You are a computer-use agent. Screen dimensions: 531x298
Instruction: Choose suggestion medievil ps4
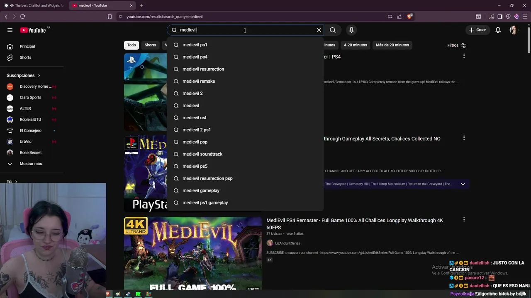click(245, 57)
